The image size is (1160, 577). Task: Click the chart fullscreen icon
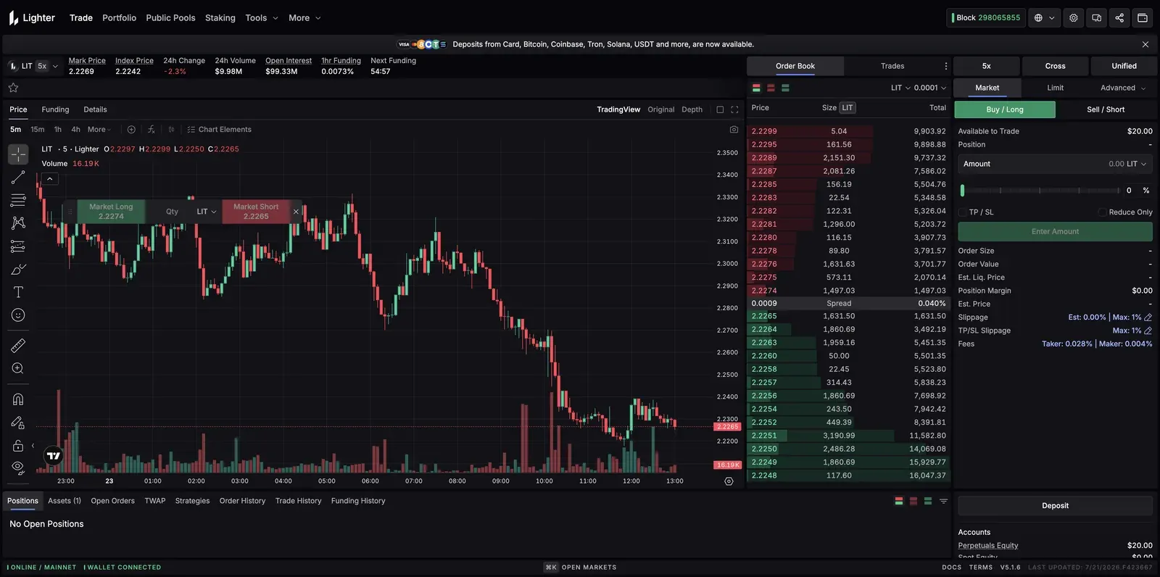pos(734,109)
